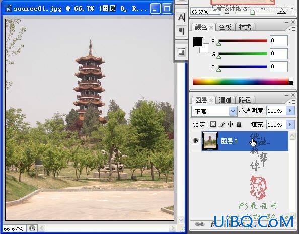Screen dimensions: 299x234
Task: Click the 图层 0 layer name
Action: (229, 141)
